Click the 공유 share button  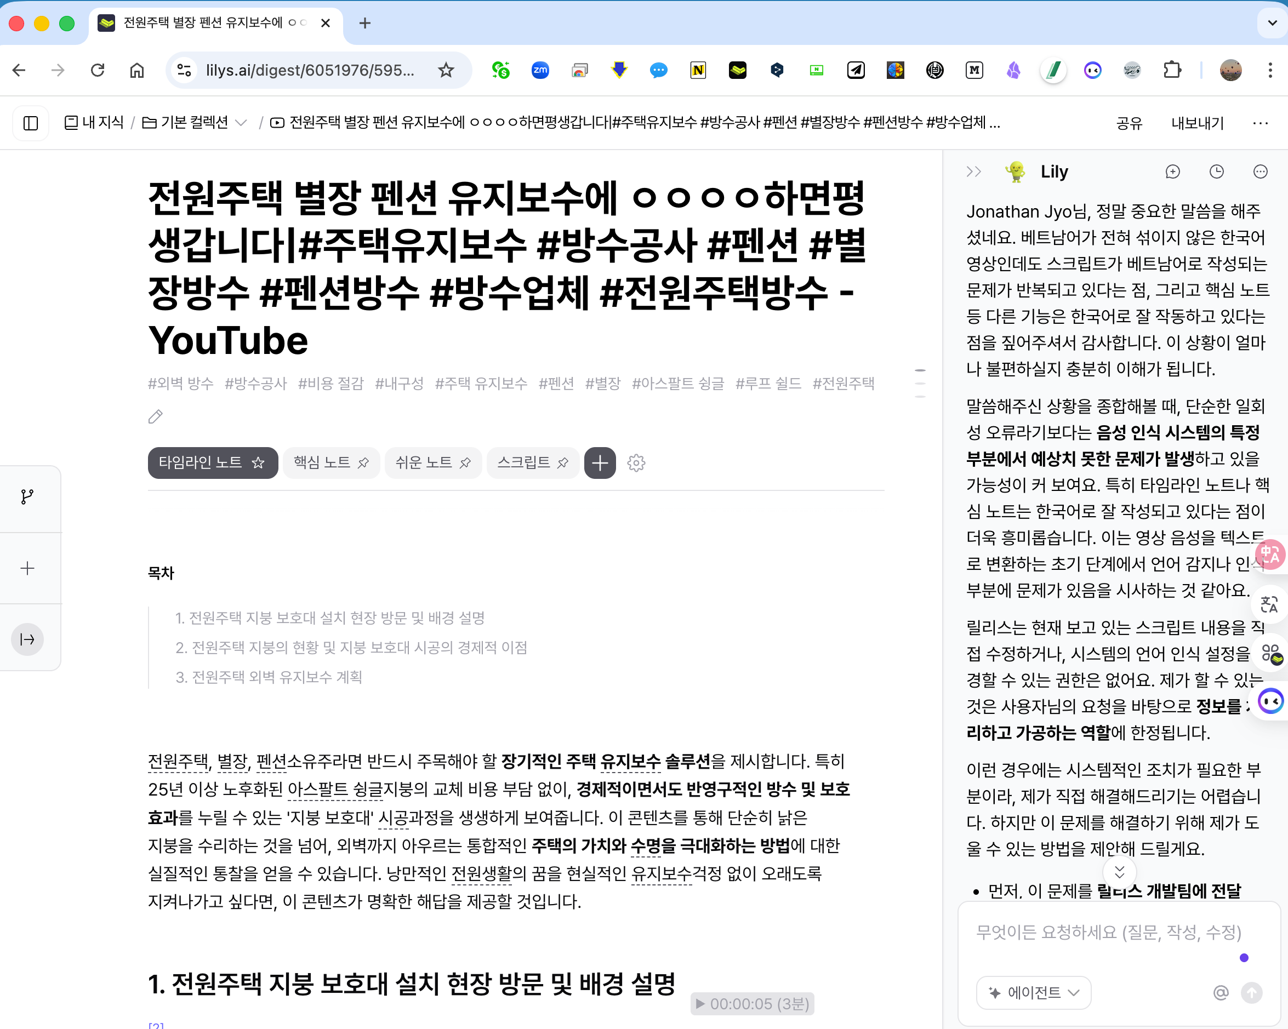(1129, 123)
